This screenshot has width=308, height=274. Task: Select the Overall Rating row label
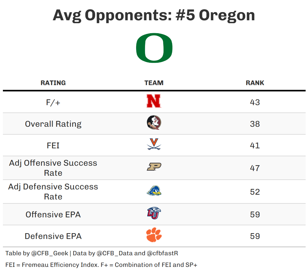click(53, 124)
